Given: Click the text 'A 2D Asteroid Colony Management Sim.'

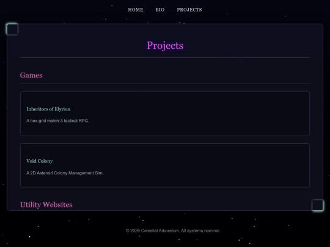Looking at the screenshot, I should [x=65, y=173].
